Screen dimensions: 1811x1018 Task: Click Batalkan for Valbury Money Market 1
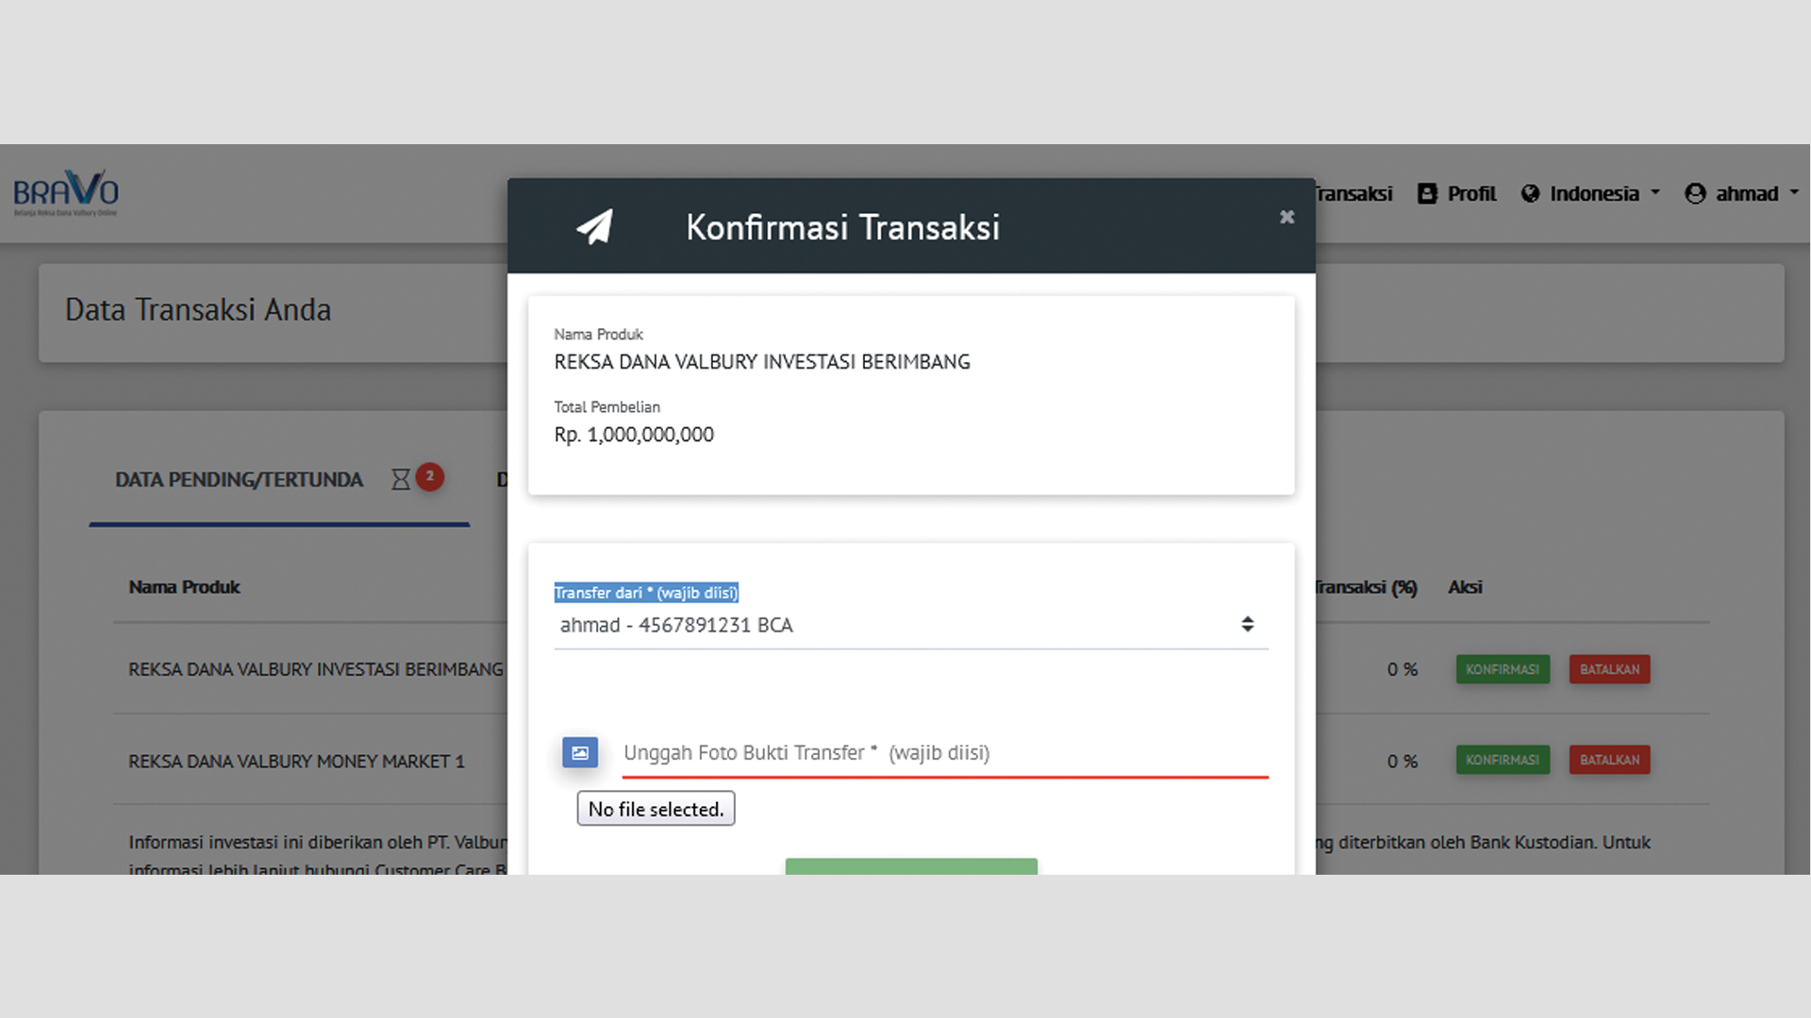coord(1609,760)
